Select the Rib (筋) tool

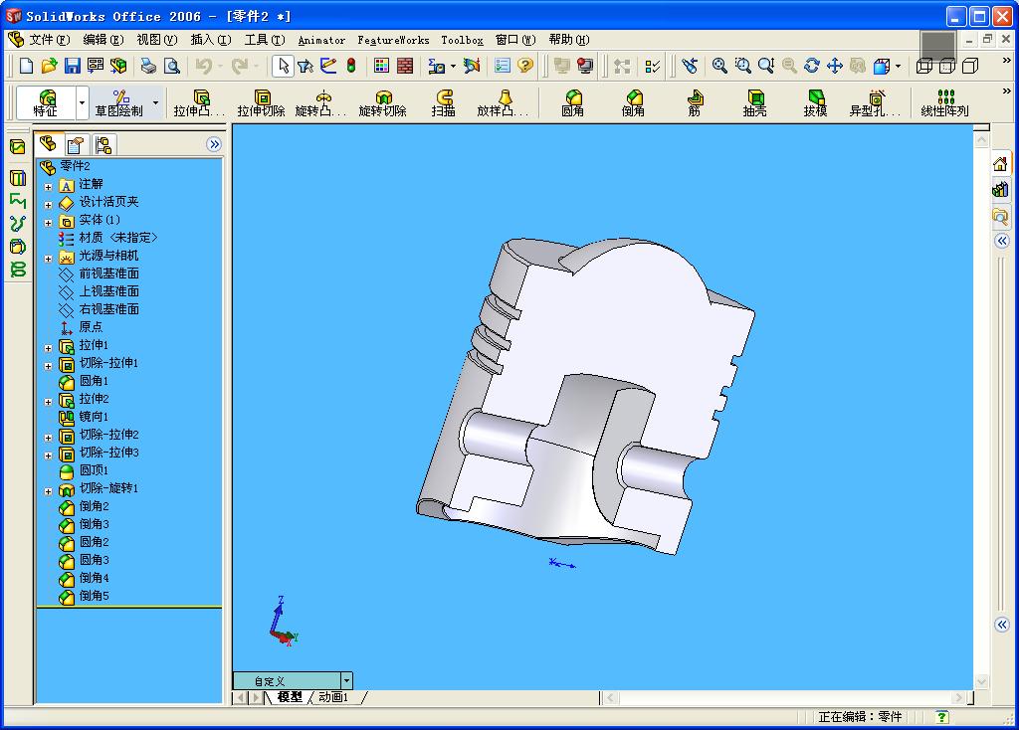[x=694, y=103]
